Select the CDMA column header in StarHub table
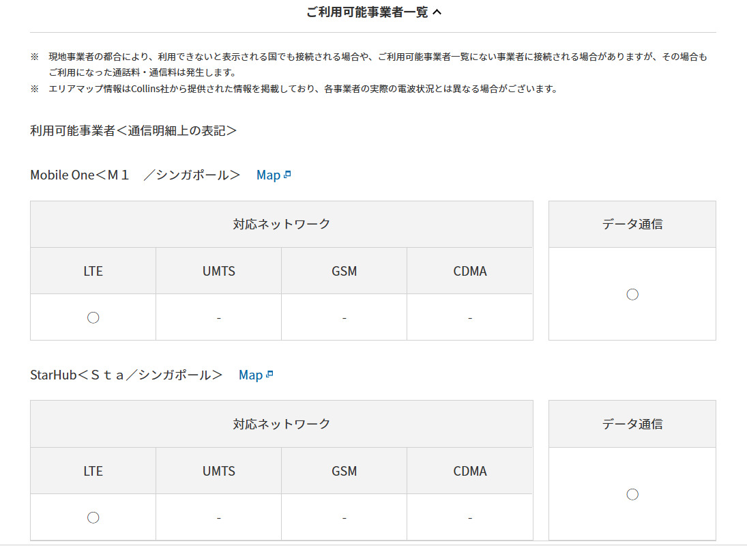The image size is (747, 546). click(x=469, y=471)
